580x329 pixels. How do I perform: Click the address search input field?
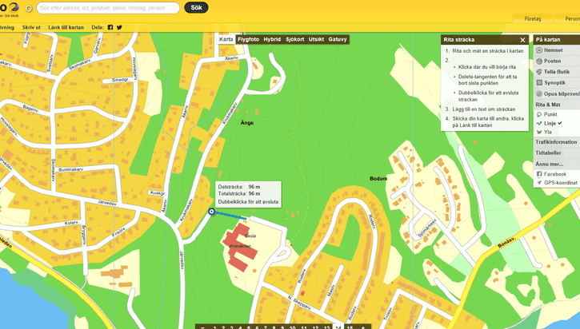click(108, 8)
